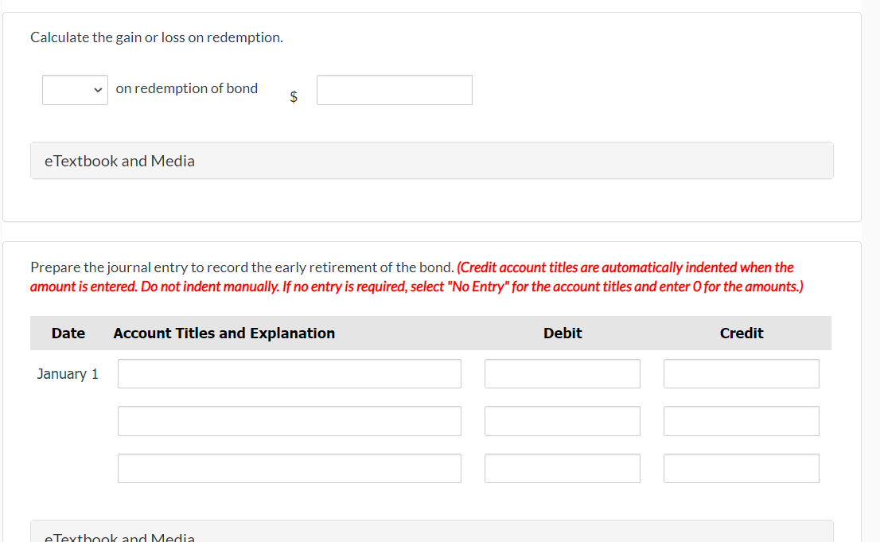Click the 'Debit' column header

point(563,333)
